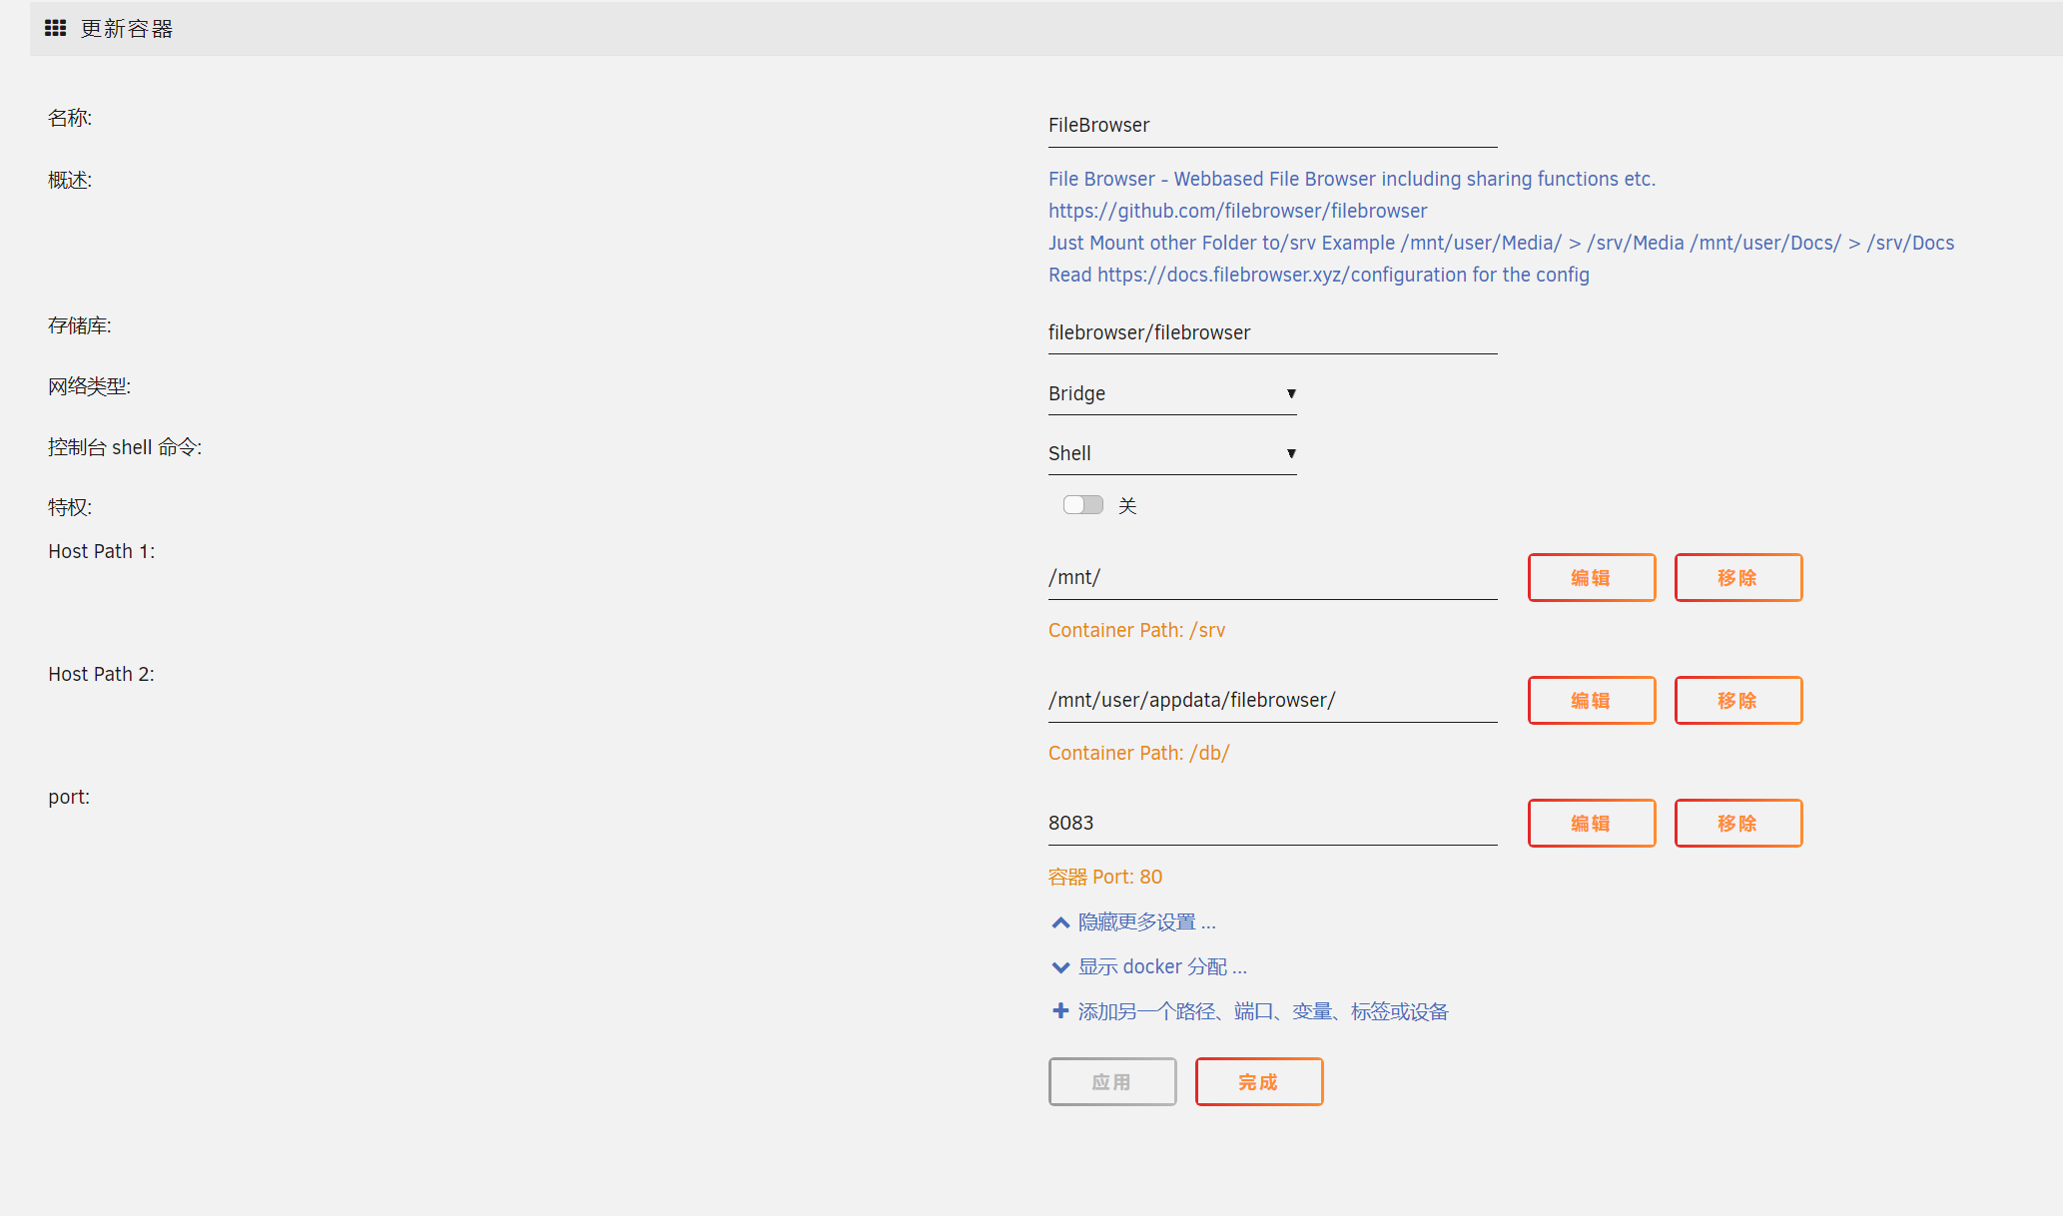Open the Bridge network type dropdown
The width and height of the screenshot is (2063, 1216).
1171,393
